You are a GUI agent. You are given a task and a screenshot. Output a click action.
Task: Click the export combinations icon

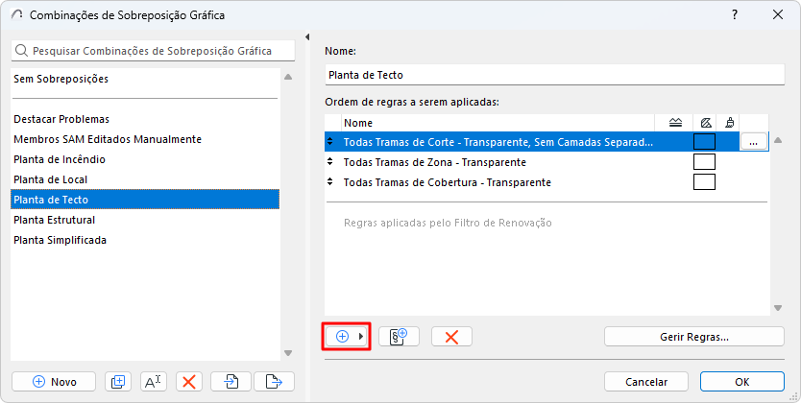click(x=273, y=381)
